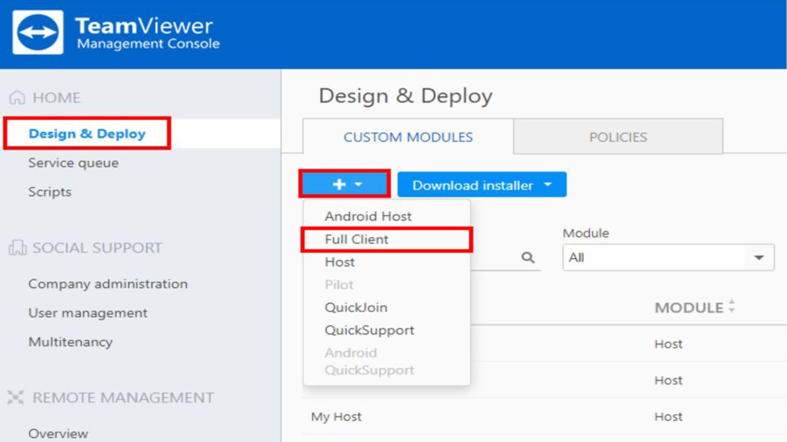
Task: Select Full Client from the dropdown menu
Action: 356,239
